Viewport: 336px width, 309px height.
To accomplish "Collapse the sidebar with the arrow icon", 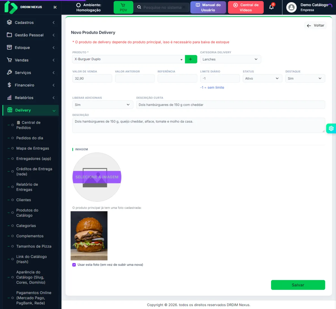I will click(x=55, y=7).
